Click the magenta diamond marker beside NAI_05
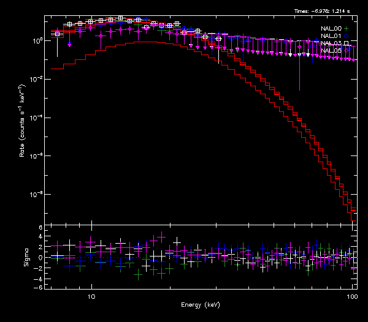Image resolution: width=368 pixels, height=322 pixels. tap(347, 51)
